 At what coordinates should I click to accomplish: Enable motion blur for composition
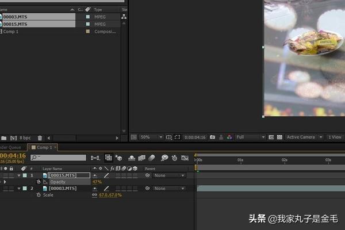[152, 158]
